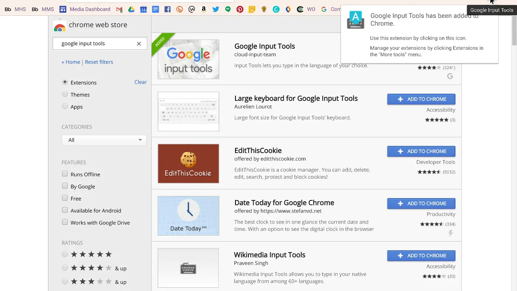Viewport: 517px width, 291px height.
Task: Open the Media Dashboard bookmark
Action: click(85, 9)
